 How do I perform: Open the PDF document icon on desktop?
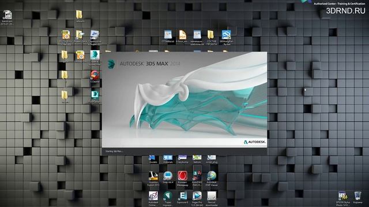coord(182,36)
